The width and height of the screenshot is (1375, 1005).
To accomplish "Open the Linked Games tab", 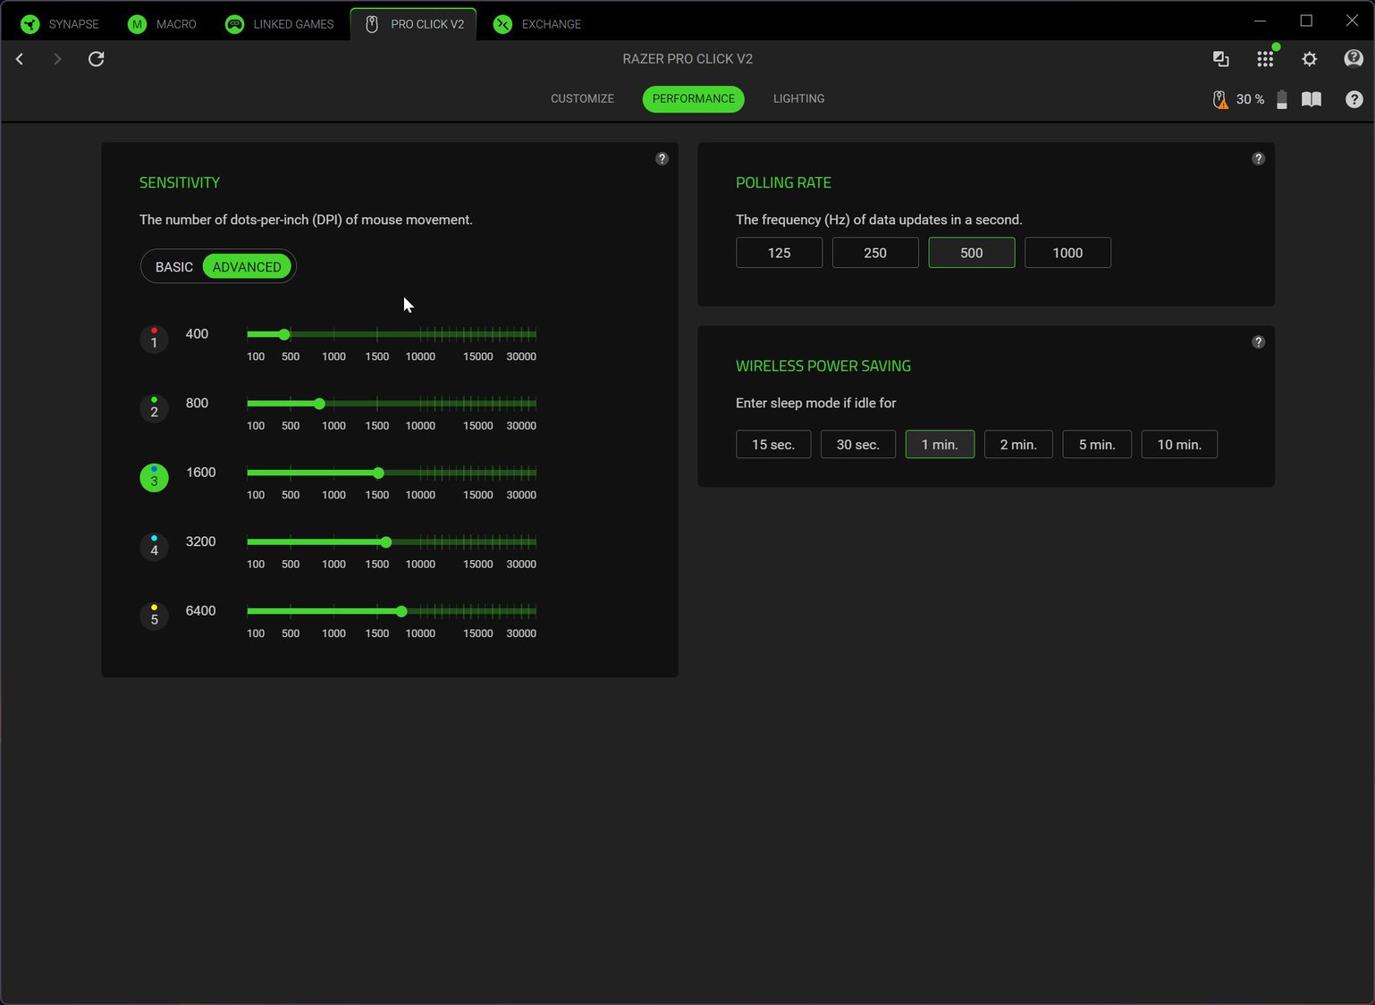I will [x=279, y=24].
